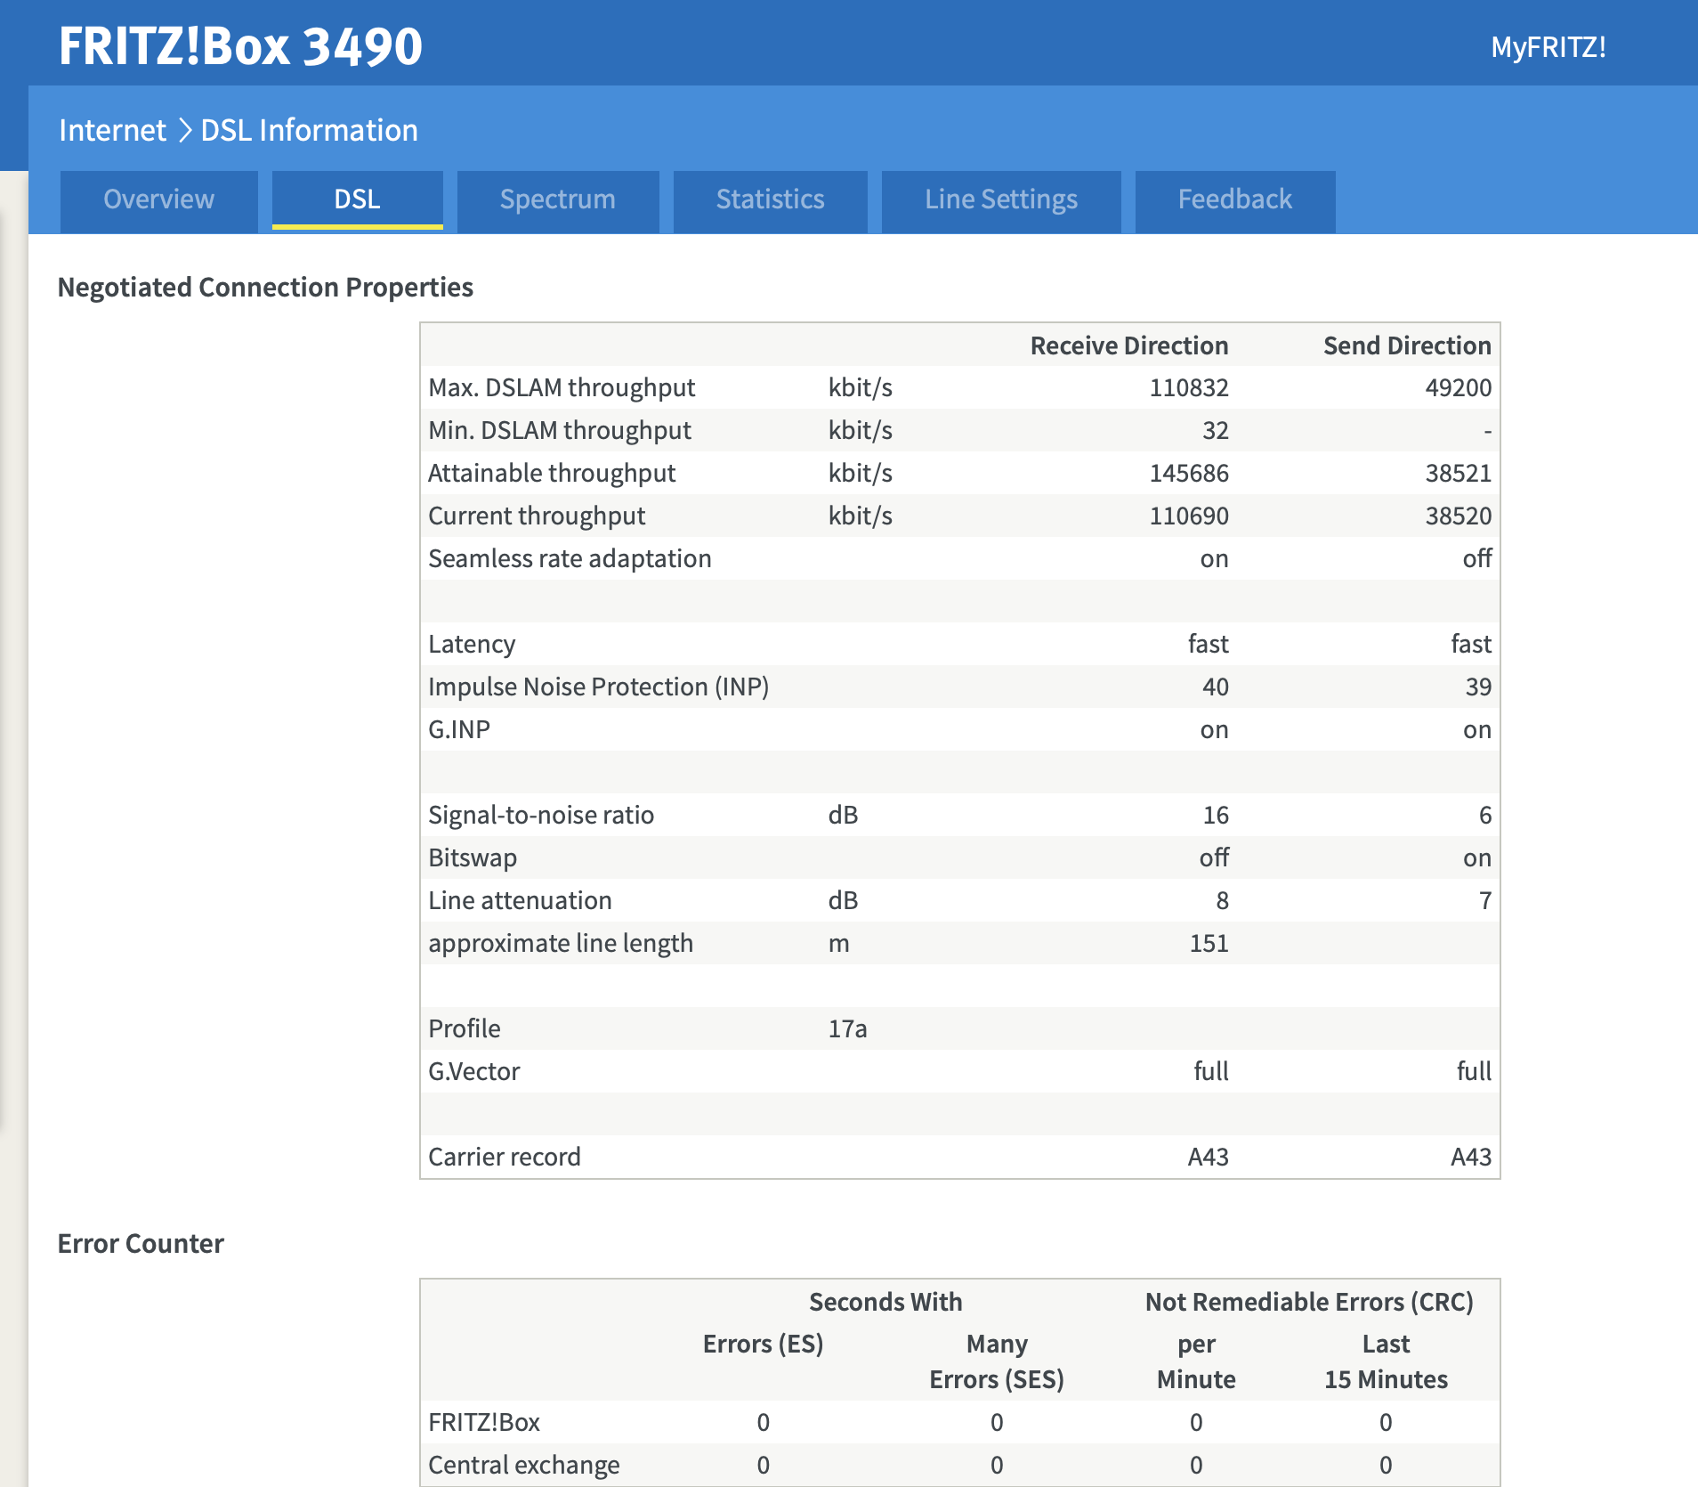Screen dimensions: 1698x1487
Task: Open the Spectrum tab
Action: pyautogui.click(x=557, y=199)
